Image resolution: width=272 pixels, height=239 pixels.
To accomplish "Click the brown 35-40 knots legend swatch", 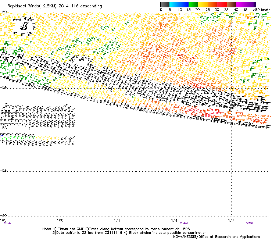I will (x=232, y=4).
